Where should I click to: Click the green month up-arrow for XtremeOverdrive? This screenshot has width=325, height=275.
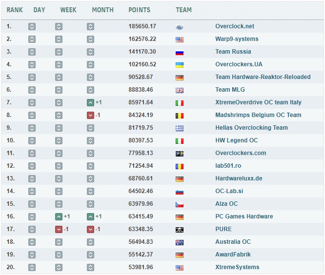point(90,102)
